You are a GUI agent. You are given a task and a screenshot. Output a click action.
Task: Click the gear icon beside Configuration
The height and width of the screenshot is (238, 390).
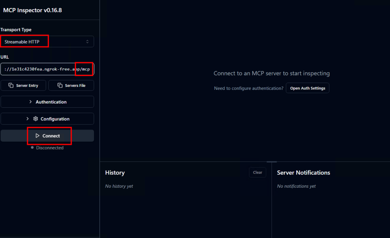pos(35,119)
